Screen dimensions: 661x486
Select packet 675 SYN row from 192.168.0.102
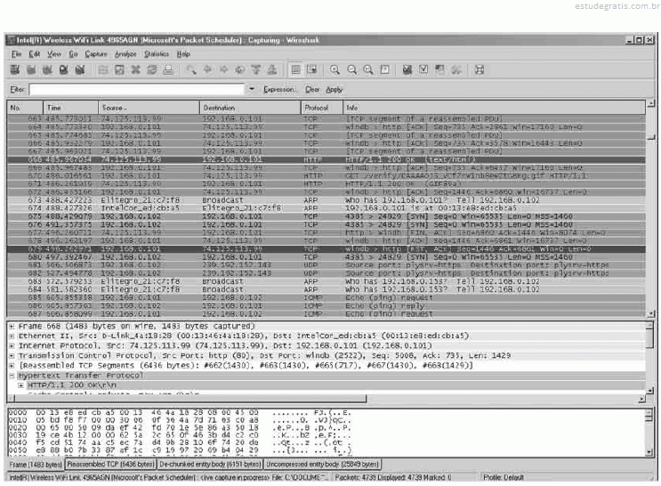pos(326,216)
